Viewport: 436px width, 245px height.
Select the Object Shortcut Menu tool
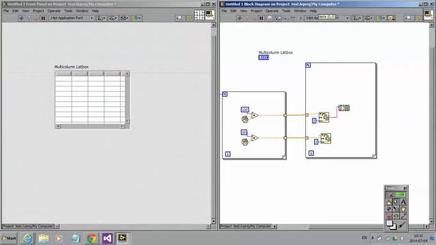(396, 209)
